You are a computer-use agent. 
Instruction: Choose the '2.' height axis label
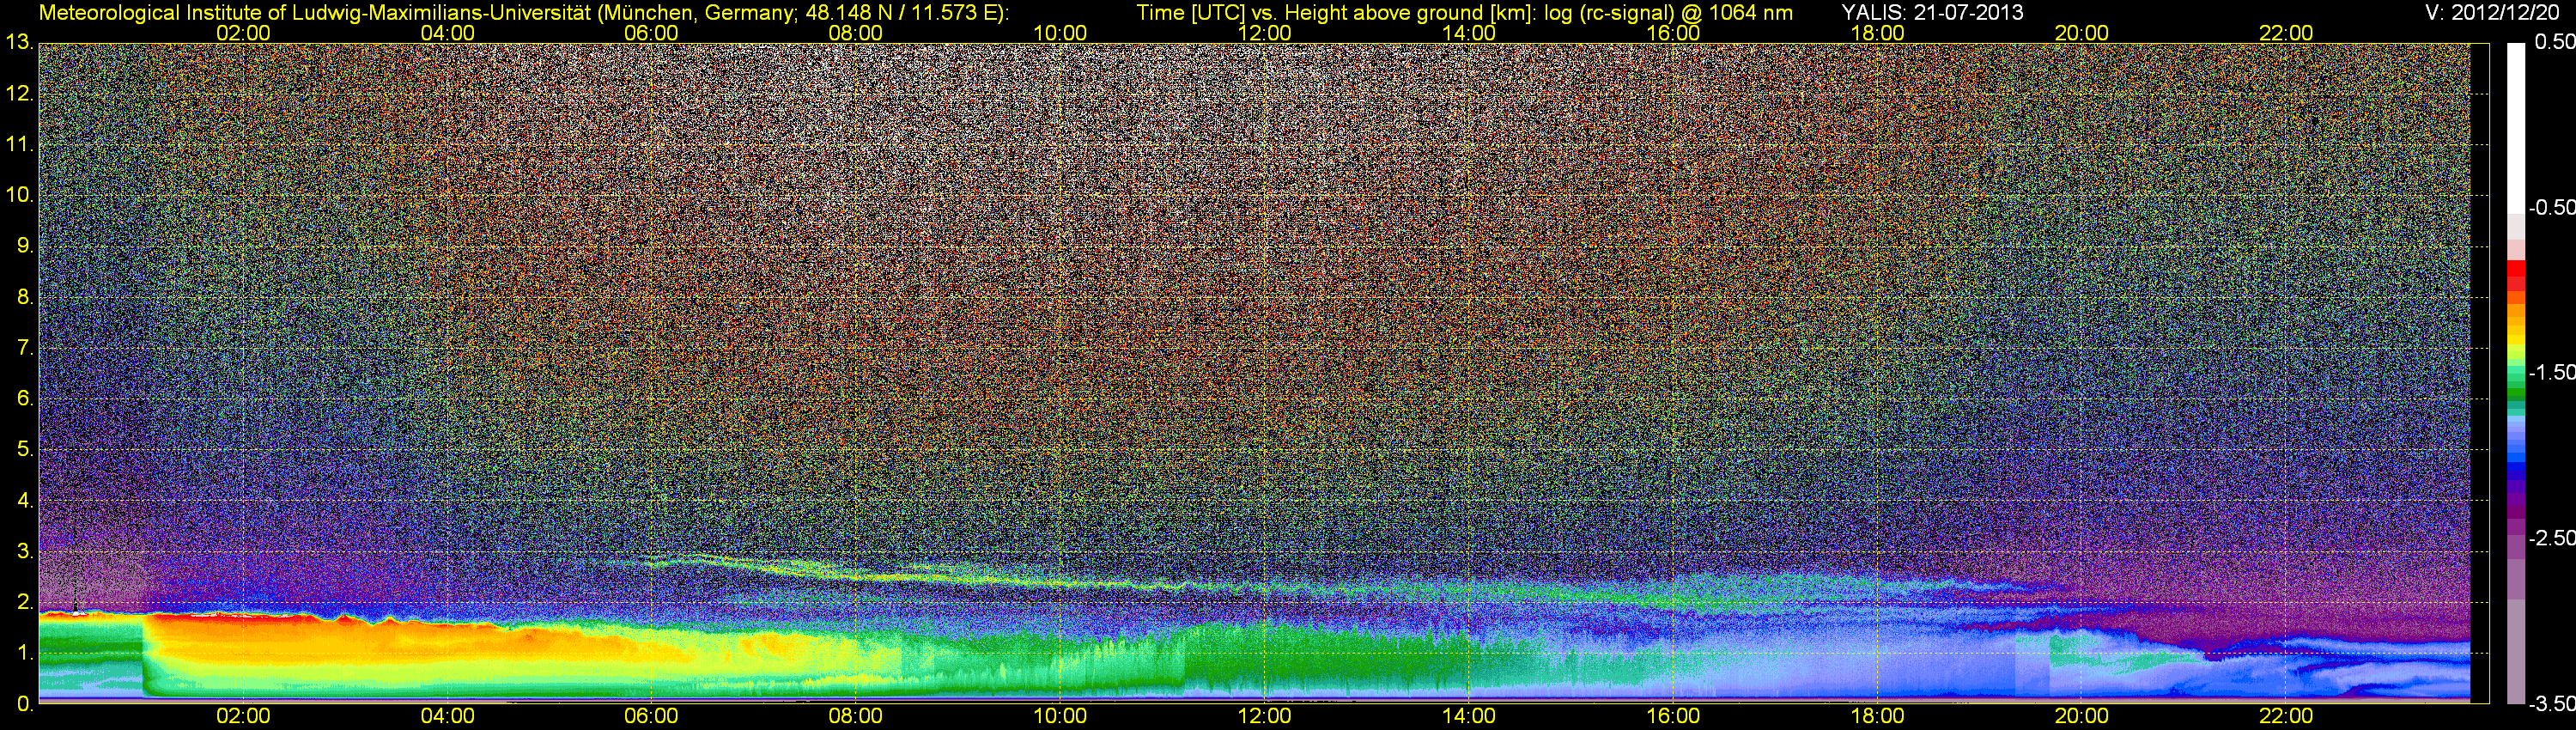click(x=25, y=602)
